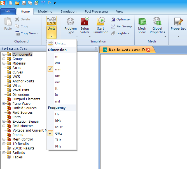The width and height of the screenshot is (187, 169).
Task: Expand the Materials tree node
Action: click(4, 63)
